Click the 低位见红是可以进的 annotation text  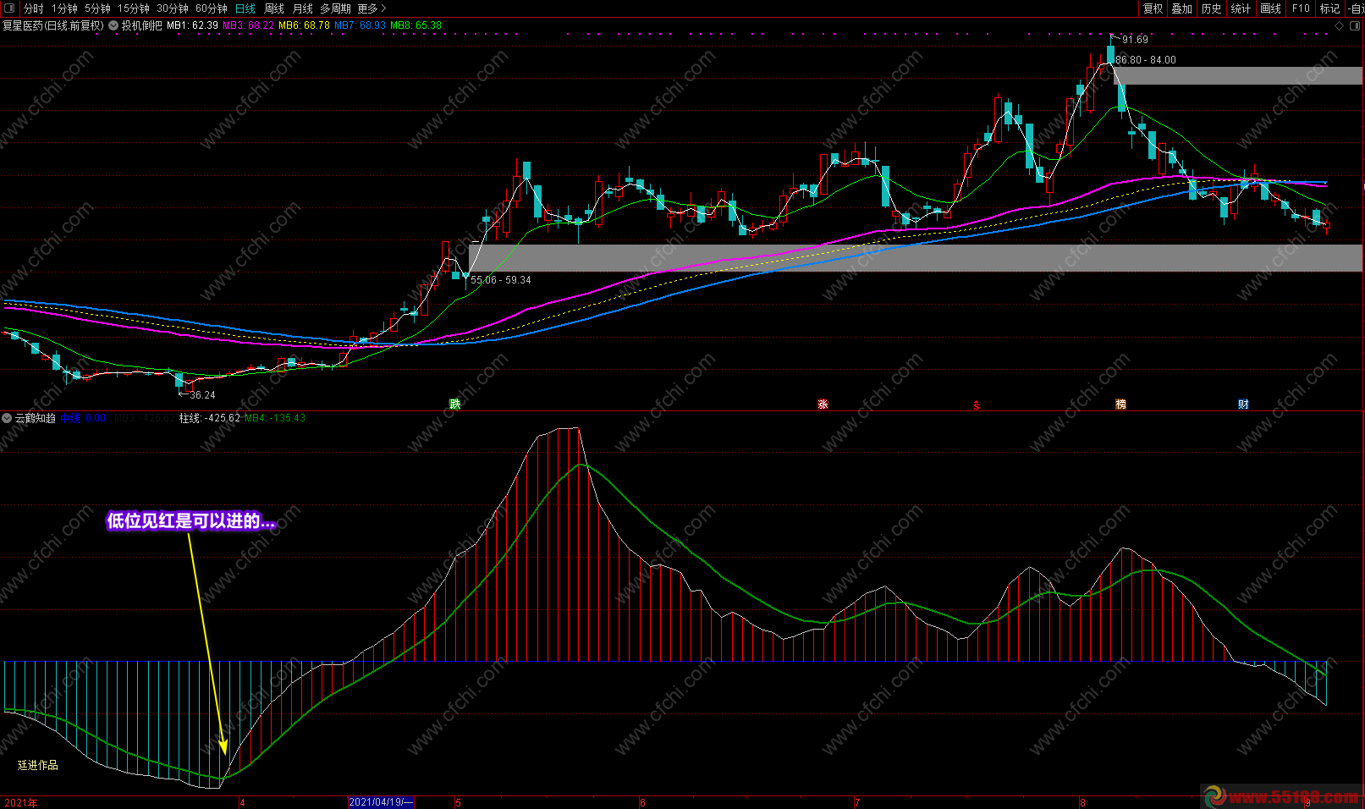tap(191, 521)
